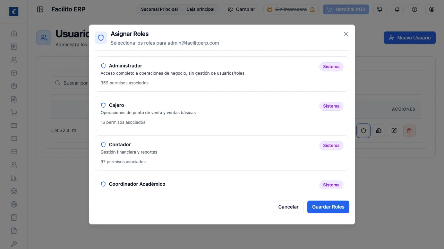Select the Coordinador Académico role card
The height and width of the screenshot is (249, 444).
(x=222, y=182)
